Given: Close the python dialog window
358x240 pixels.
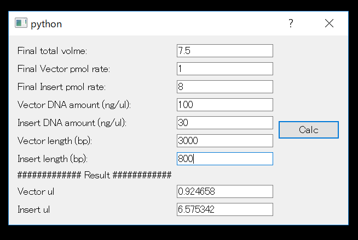Looking at the screenshot, I should pos(329,23).
